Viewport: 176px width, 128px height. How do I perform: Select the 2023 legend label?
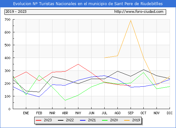coord(48,120)
